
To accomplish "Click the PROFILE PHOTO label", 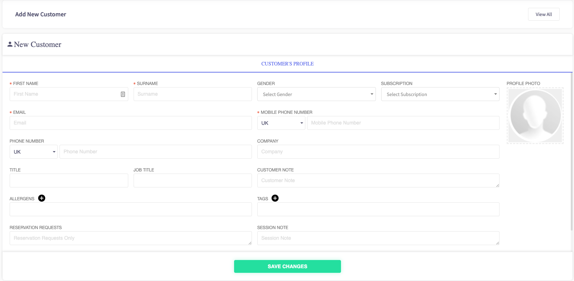I will click(523, 84).
